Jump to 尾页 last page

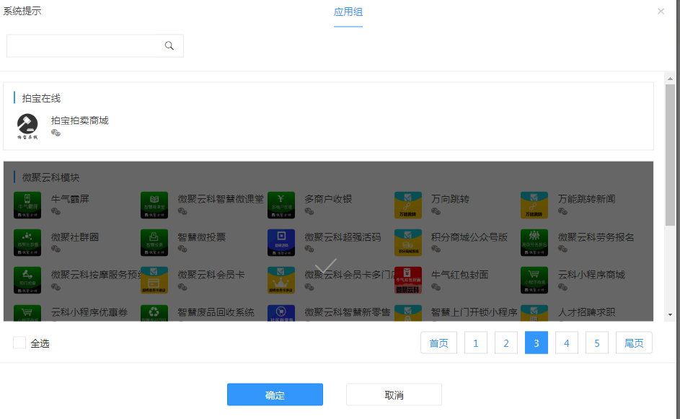click(634, 343)
